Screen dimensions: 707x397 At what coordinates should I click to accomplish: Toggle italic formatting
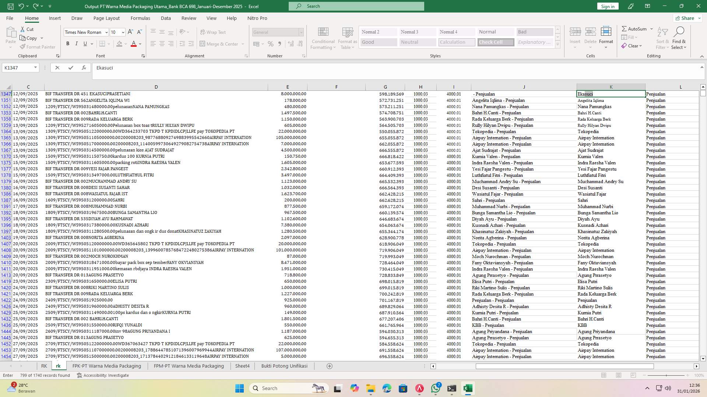(77, 43)
